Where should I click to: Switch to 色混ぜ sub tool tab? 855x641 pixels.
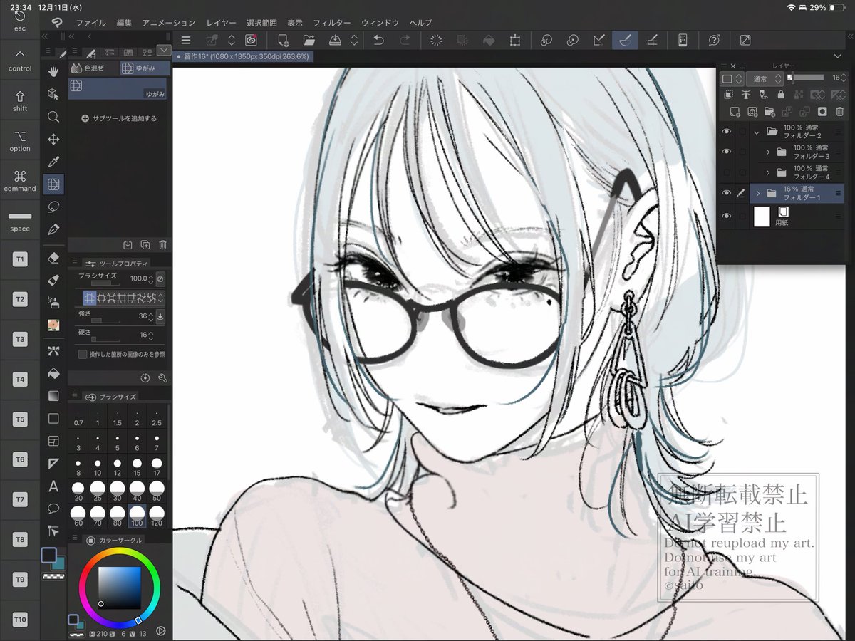pos(93,68)
